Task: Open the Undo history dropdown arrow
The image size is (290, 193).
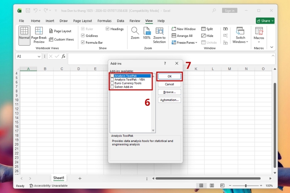Action: (40, 11)
